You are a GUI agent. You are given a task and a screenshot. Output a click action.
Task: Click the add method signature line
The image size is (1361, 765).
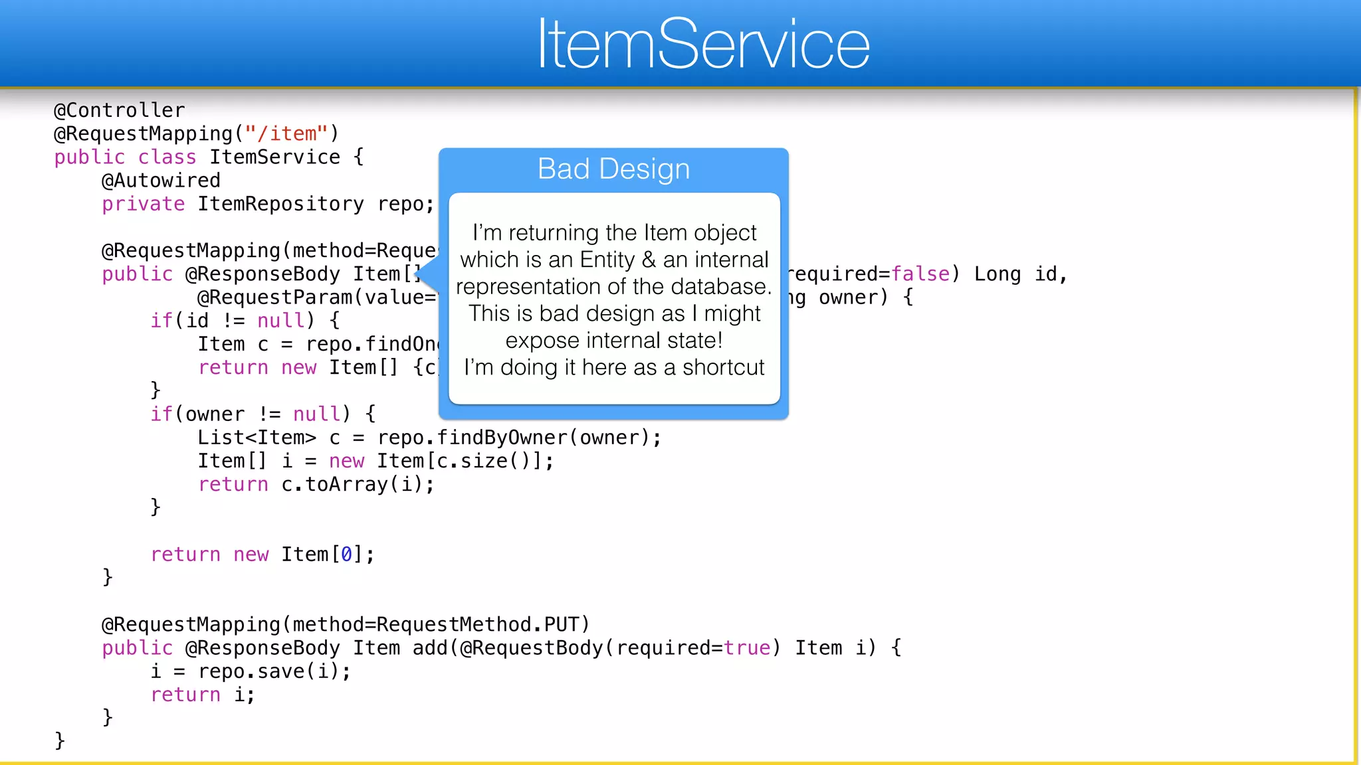point(501,648)
